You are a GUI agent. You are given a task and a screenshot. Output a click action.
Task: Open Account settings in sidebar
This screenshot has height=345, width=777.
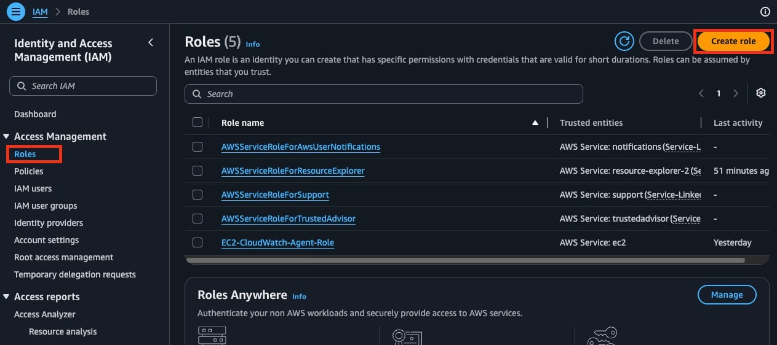[x=47, y=240]
